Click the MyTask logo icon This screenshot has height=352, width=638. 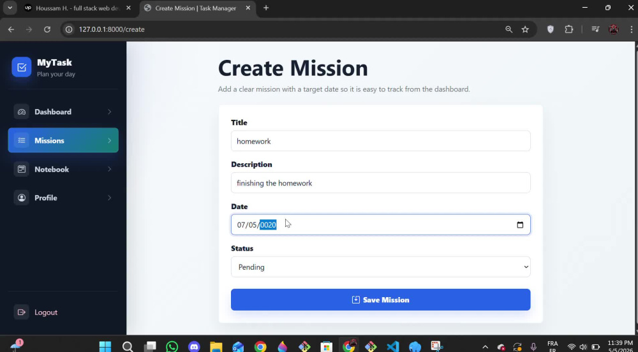tap(22, 67)
